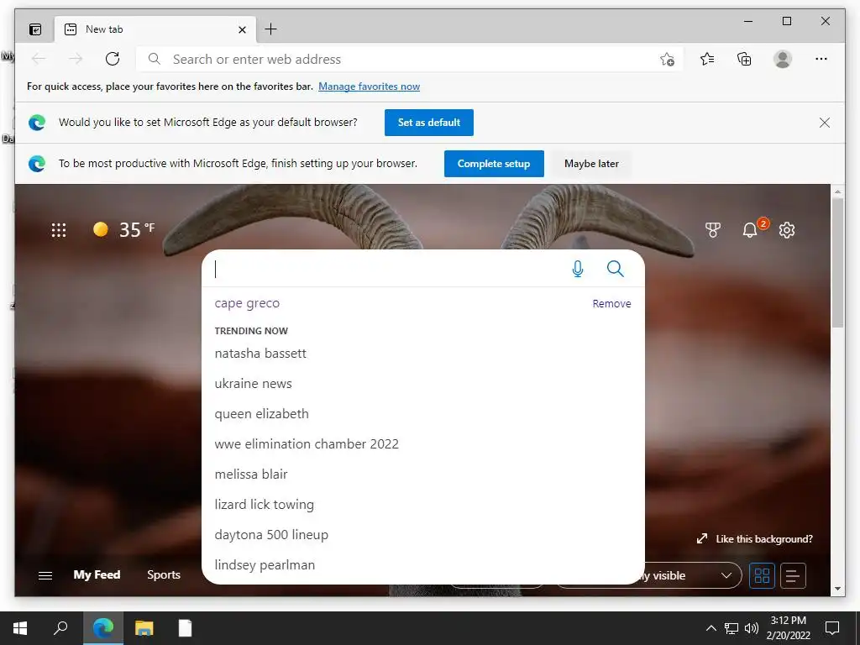Open the Action Center notification icon
The image size is (860, 645).
832,628
